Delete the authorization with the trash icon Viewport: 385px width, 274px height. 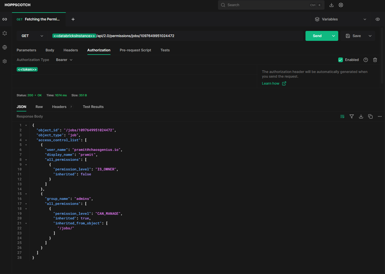(375, 60)
